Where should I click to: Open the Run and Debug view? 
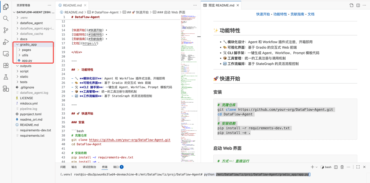pyautogui.click(x=6, y=42)
